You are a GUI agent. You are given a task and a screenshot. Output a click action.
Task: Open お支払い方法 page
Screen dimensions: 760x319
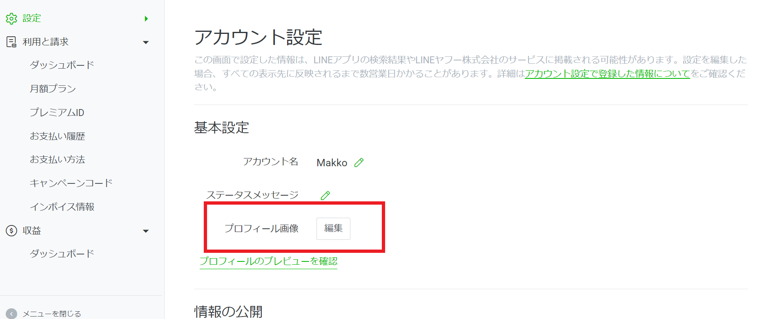pyautogui.click(x=58, y=159)
